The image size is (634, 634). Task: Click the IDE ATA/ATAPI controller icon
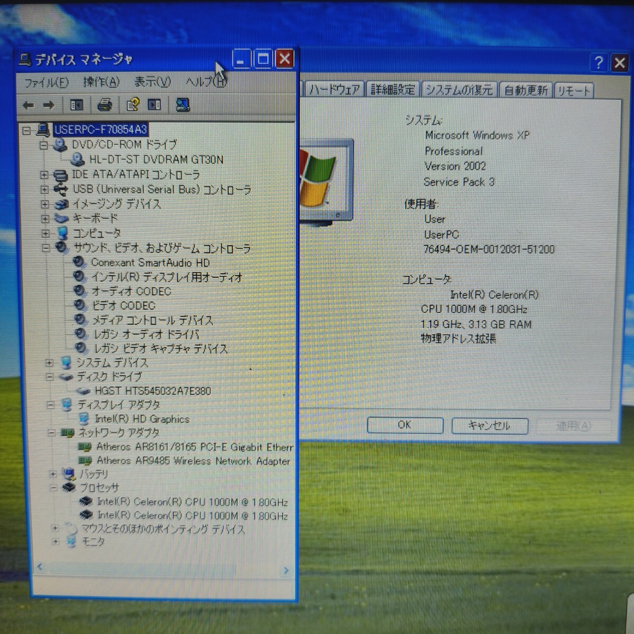coord(61,174)
